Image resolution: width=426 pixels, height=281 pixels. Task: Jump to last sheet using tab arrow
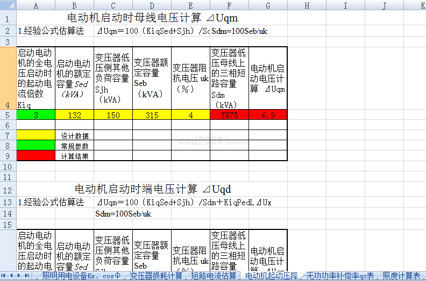coord(27,276)
